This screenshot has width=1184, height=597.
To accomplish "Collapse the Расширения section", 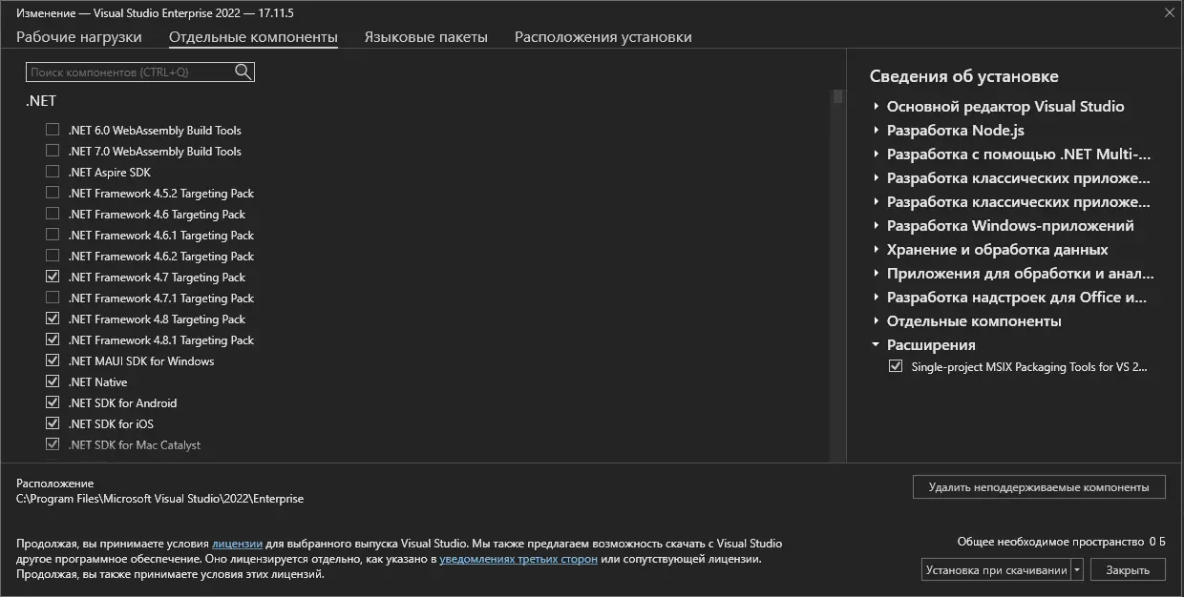I will [876, 345].
